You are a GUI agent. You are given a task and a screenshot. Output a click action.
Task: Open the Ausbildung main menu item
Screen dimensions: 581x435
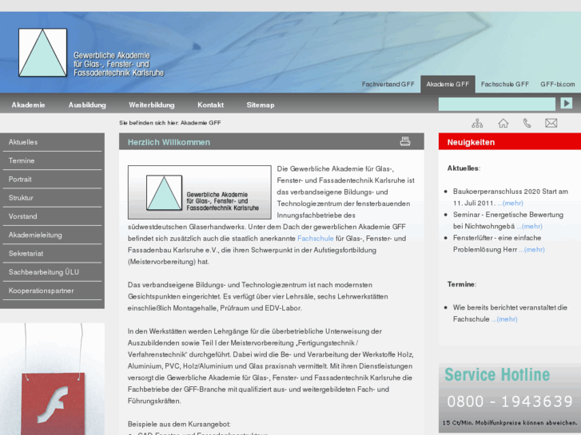tap(87, 105)
